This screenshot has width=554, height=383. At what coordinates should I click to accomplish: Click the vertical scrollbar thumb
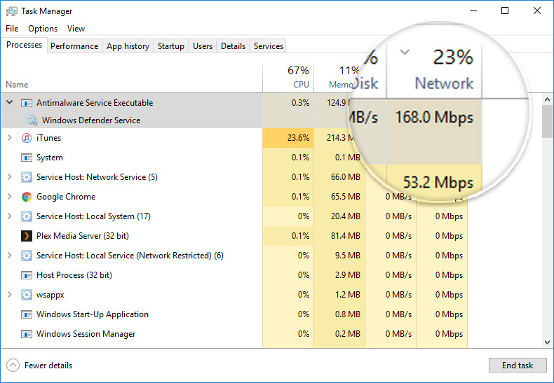[x=547, y=122]
